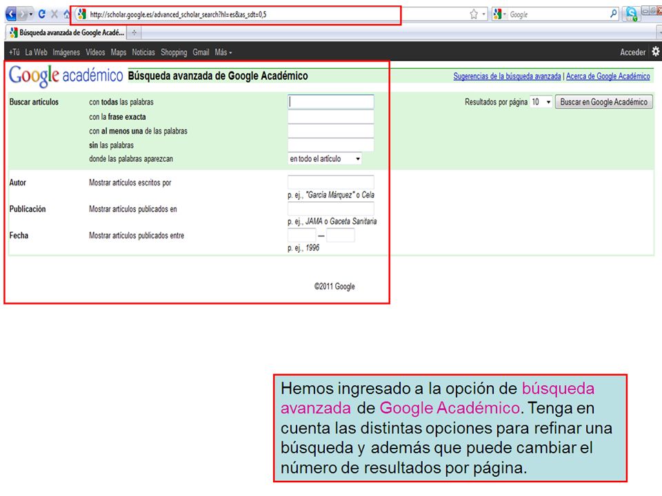Open a new tab with the plus button
The height and width of the screenshot is (496, 662).
134,32
